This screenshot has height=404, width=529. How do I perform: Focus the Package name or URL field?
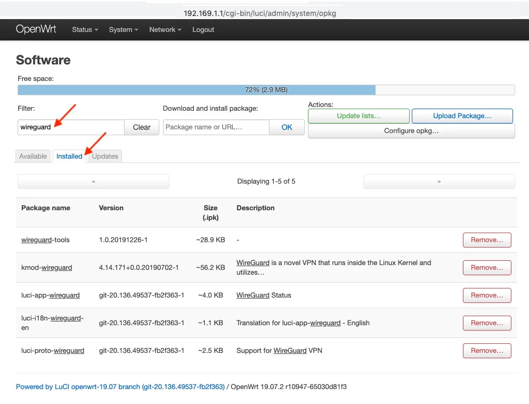tap(216, 127)
